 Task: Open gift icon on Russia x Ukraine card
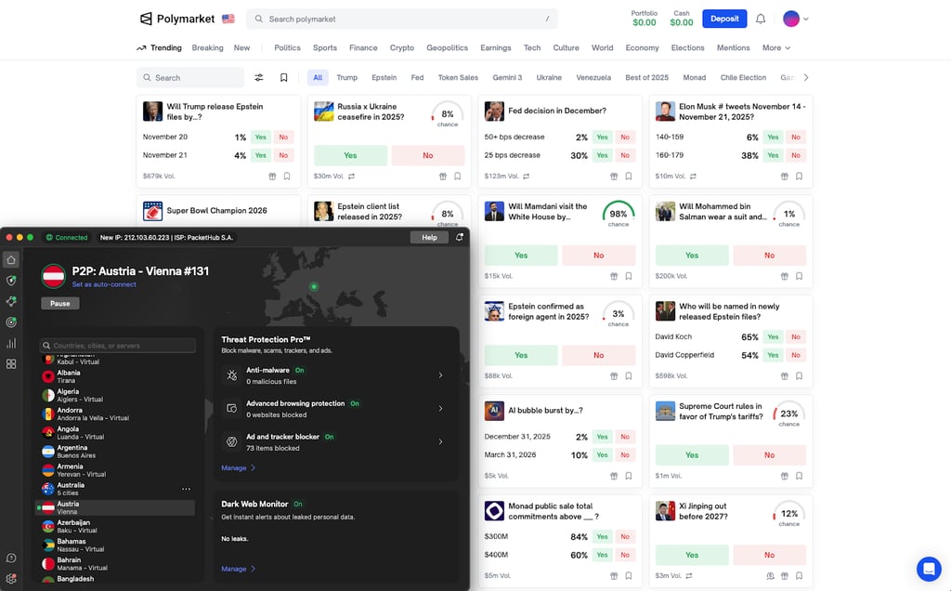tap(443, 177)
